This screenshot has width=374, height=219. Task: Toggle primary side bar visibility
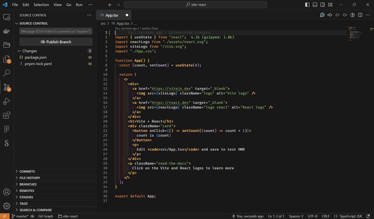[307, 5]
